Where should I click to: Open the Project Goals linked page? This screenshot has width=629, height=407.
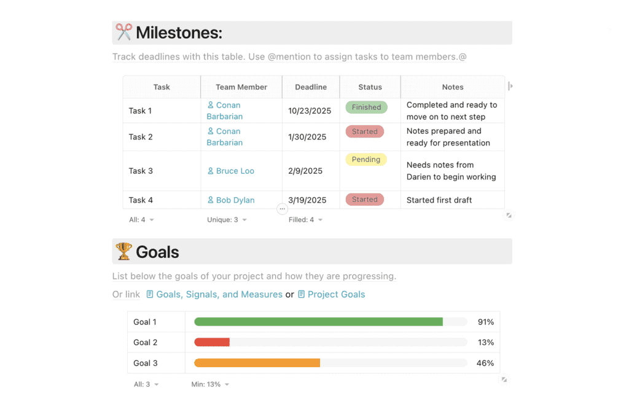(x=336, y=294)
